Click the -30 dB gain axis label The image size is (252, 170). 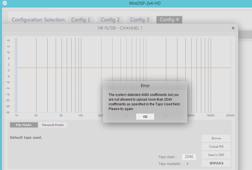click(8, 113)
